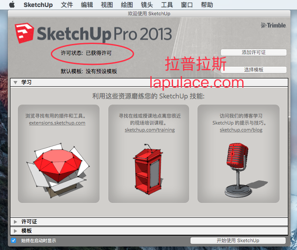Expand the 模板 section
This screenshot has height=250, width=297.
point(16,231)
